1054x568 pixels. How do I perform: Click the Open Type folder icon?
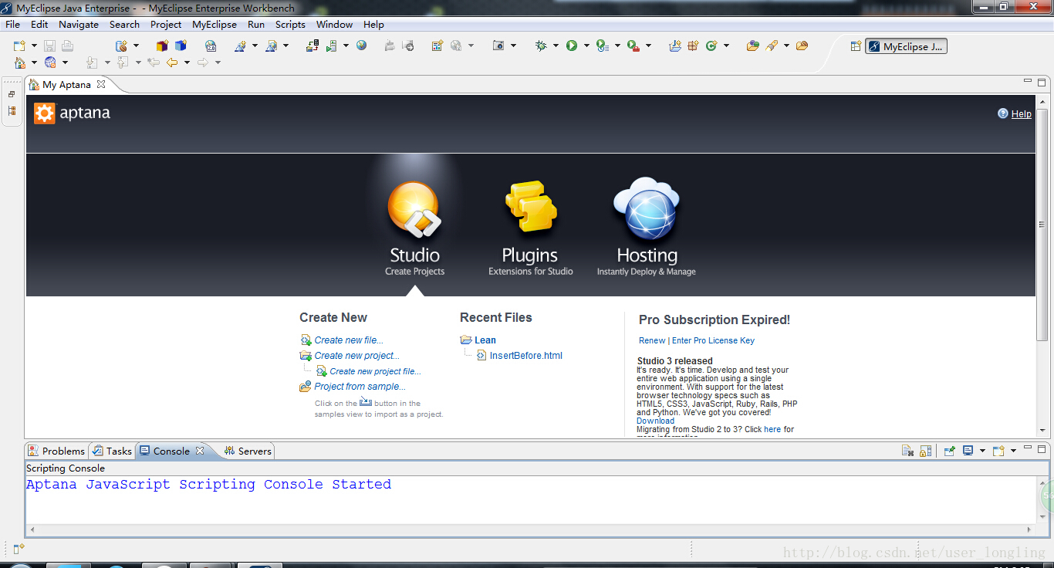coord(753,46)
